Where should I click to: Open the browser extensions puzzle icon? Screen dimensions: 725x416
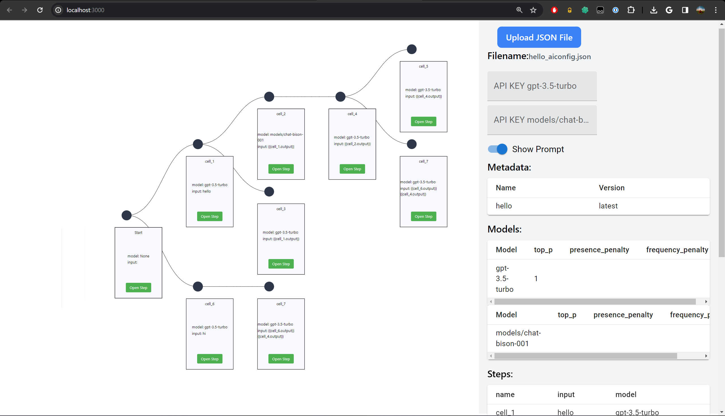[631, 10]
